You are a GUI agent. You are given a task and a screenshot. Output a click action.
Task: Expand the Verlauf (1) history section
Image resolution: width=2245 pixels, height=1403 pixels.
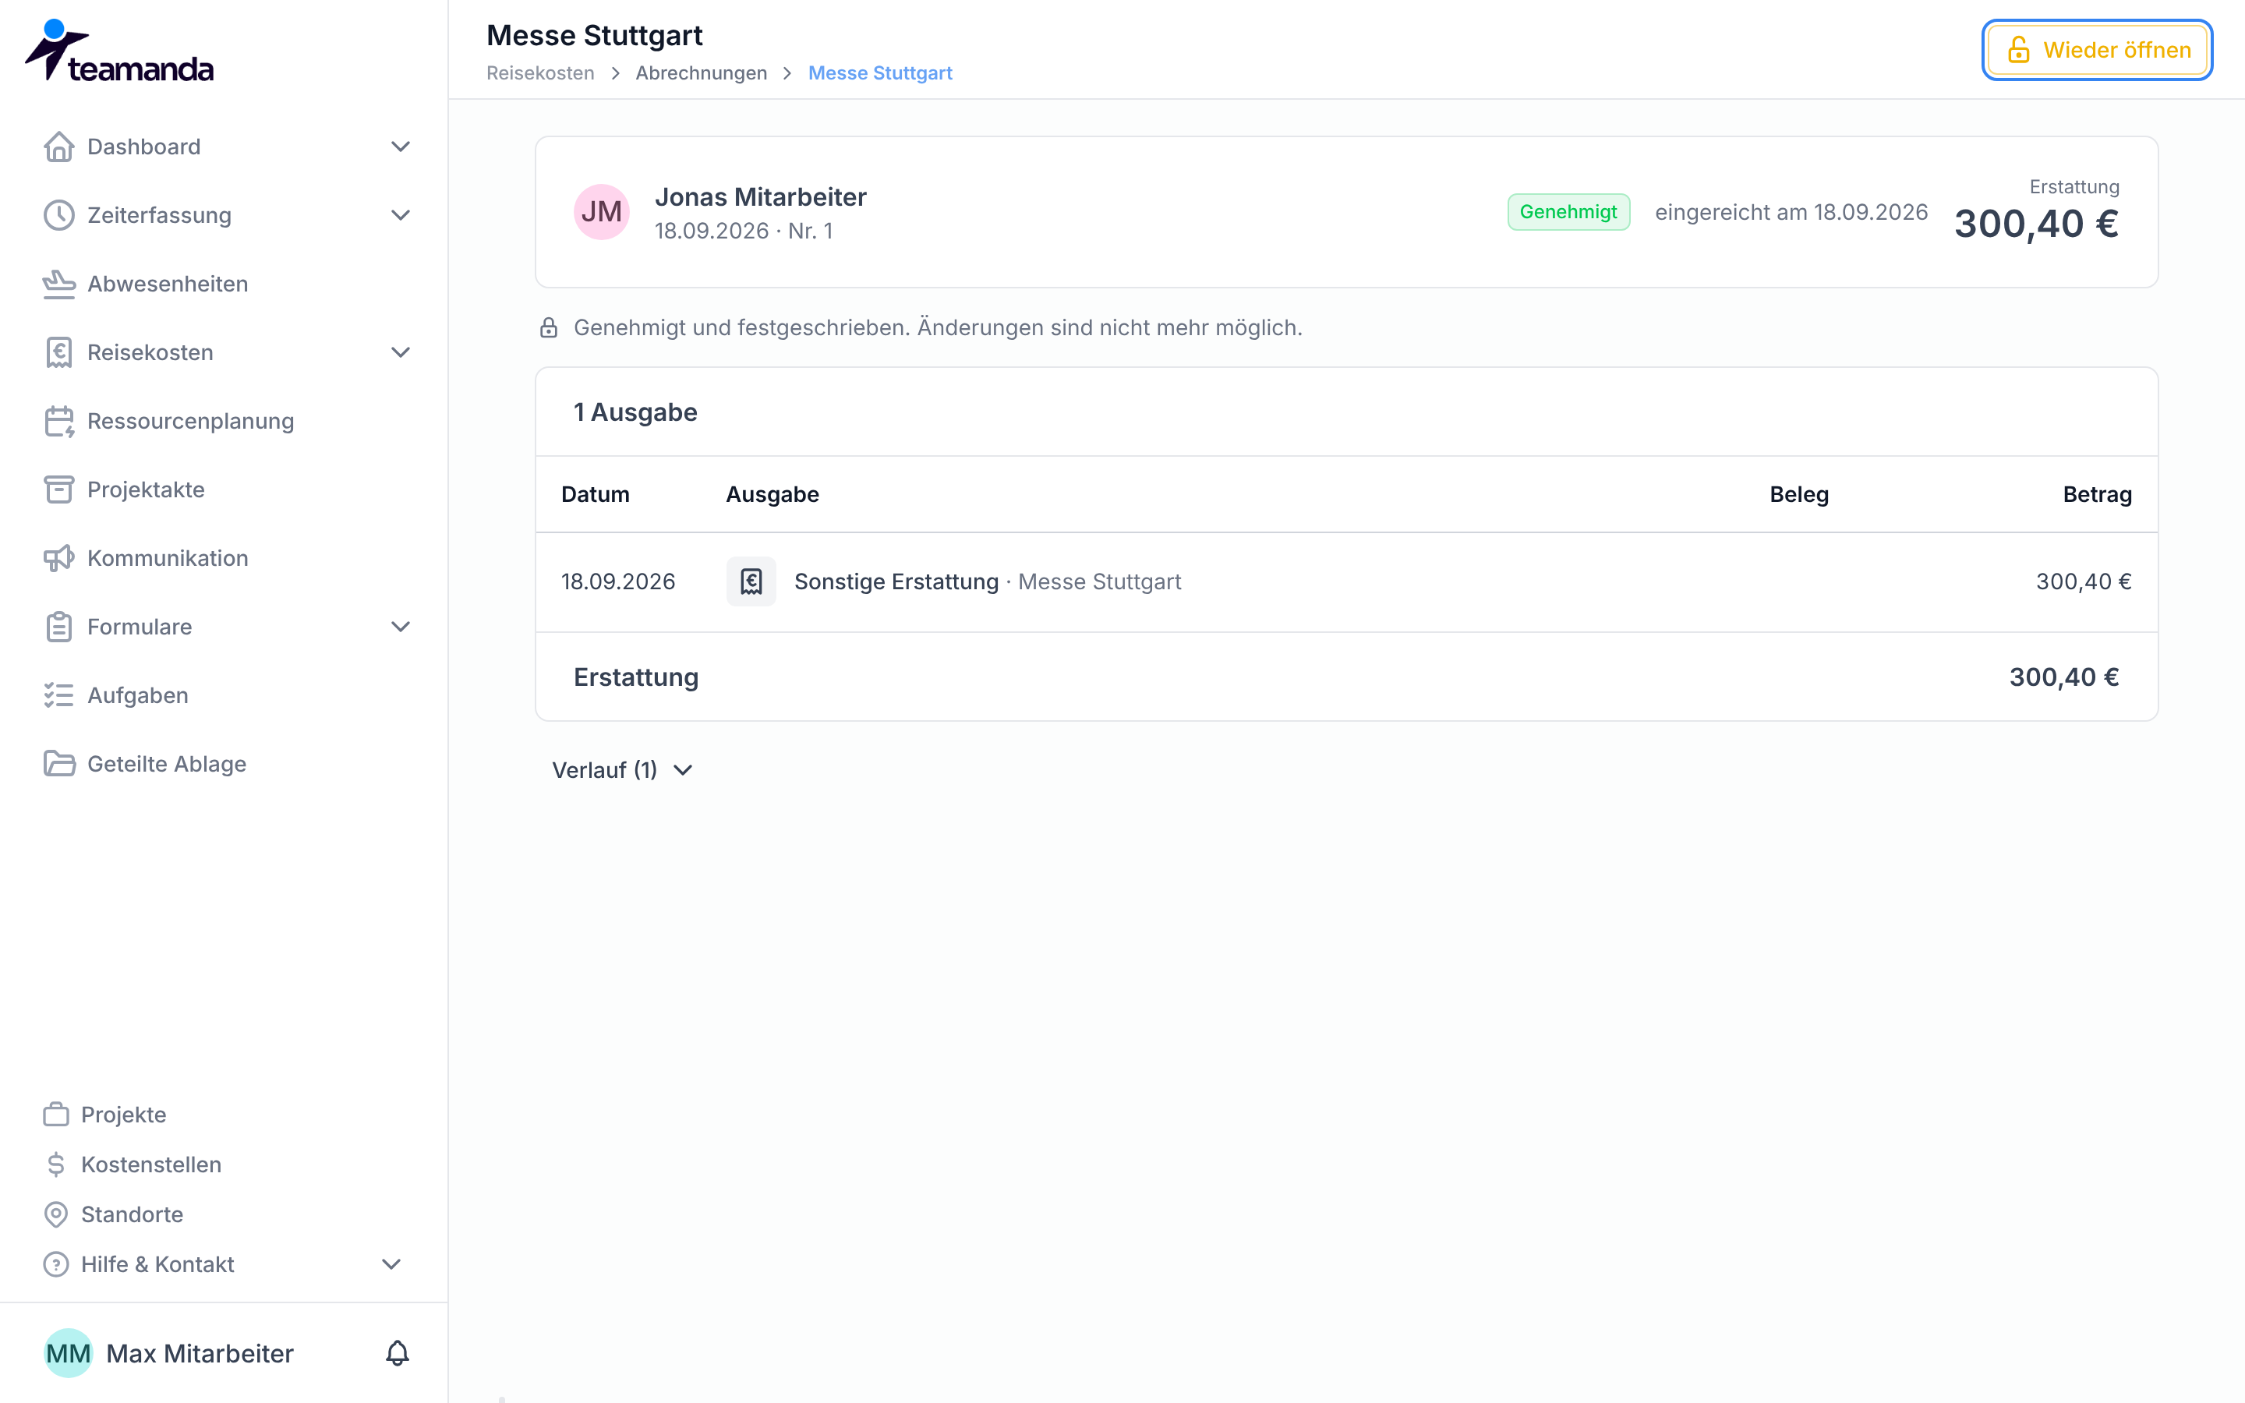(623, 770)
